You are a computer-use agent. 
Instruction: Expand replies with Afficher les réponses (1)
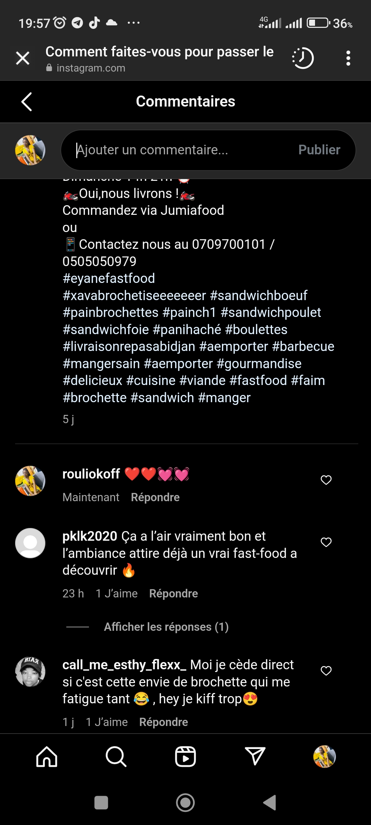[166, 627]
